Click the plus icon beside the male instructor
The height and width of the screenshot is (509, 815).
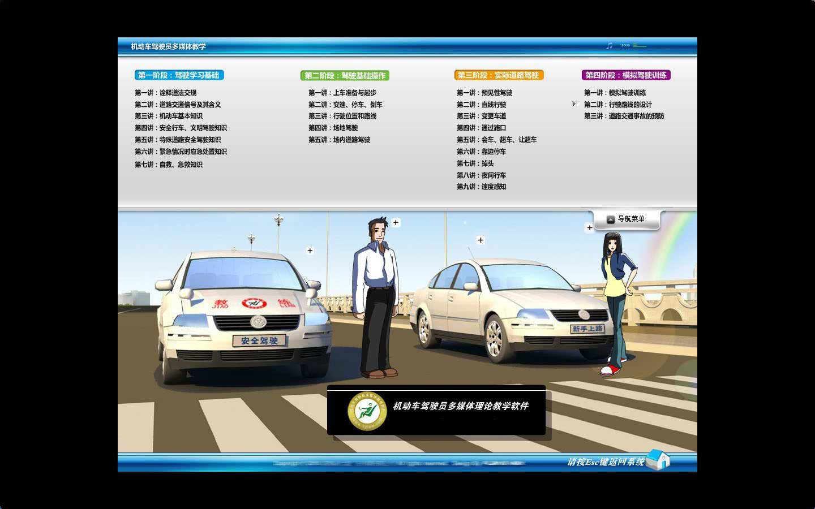(x=396, y=223)
